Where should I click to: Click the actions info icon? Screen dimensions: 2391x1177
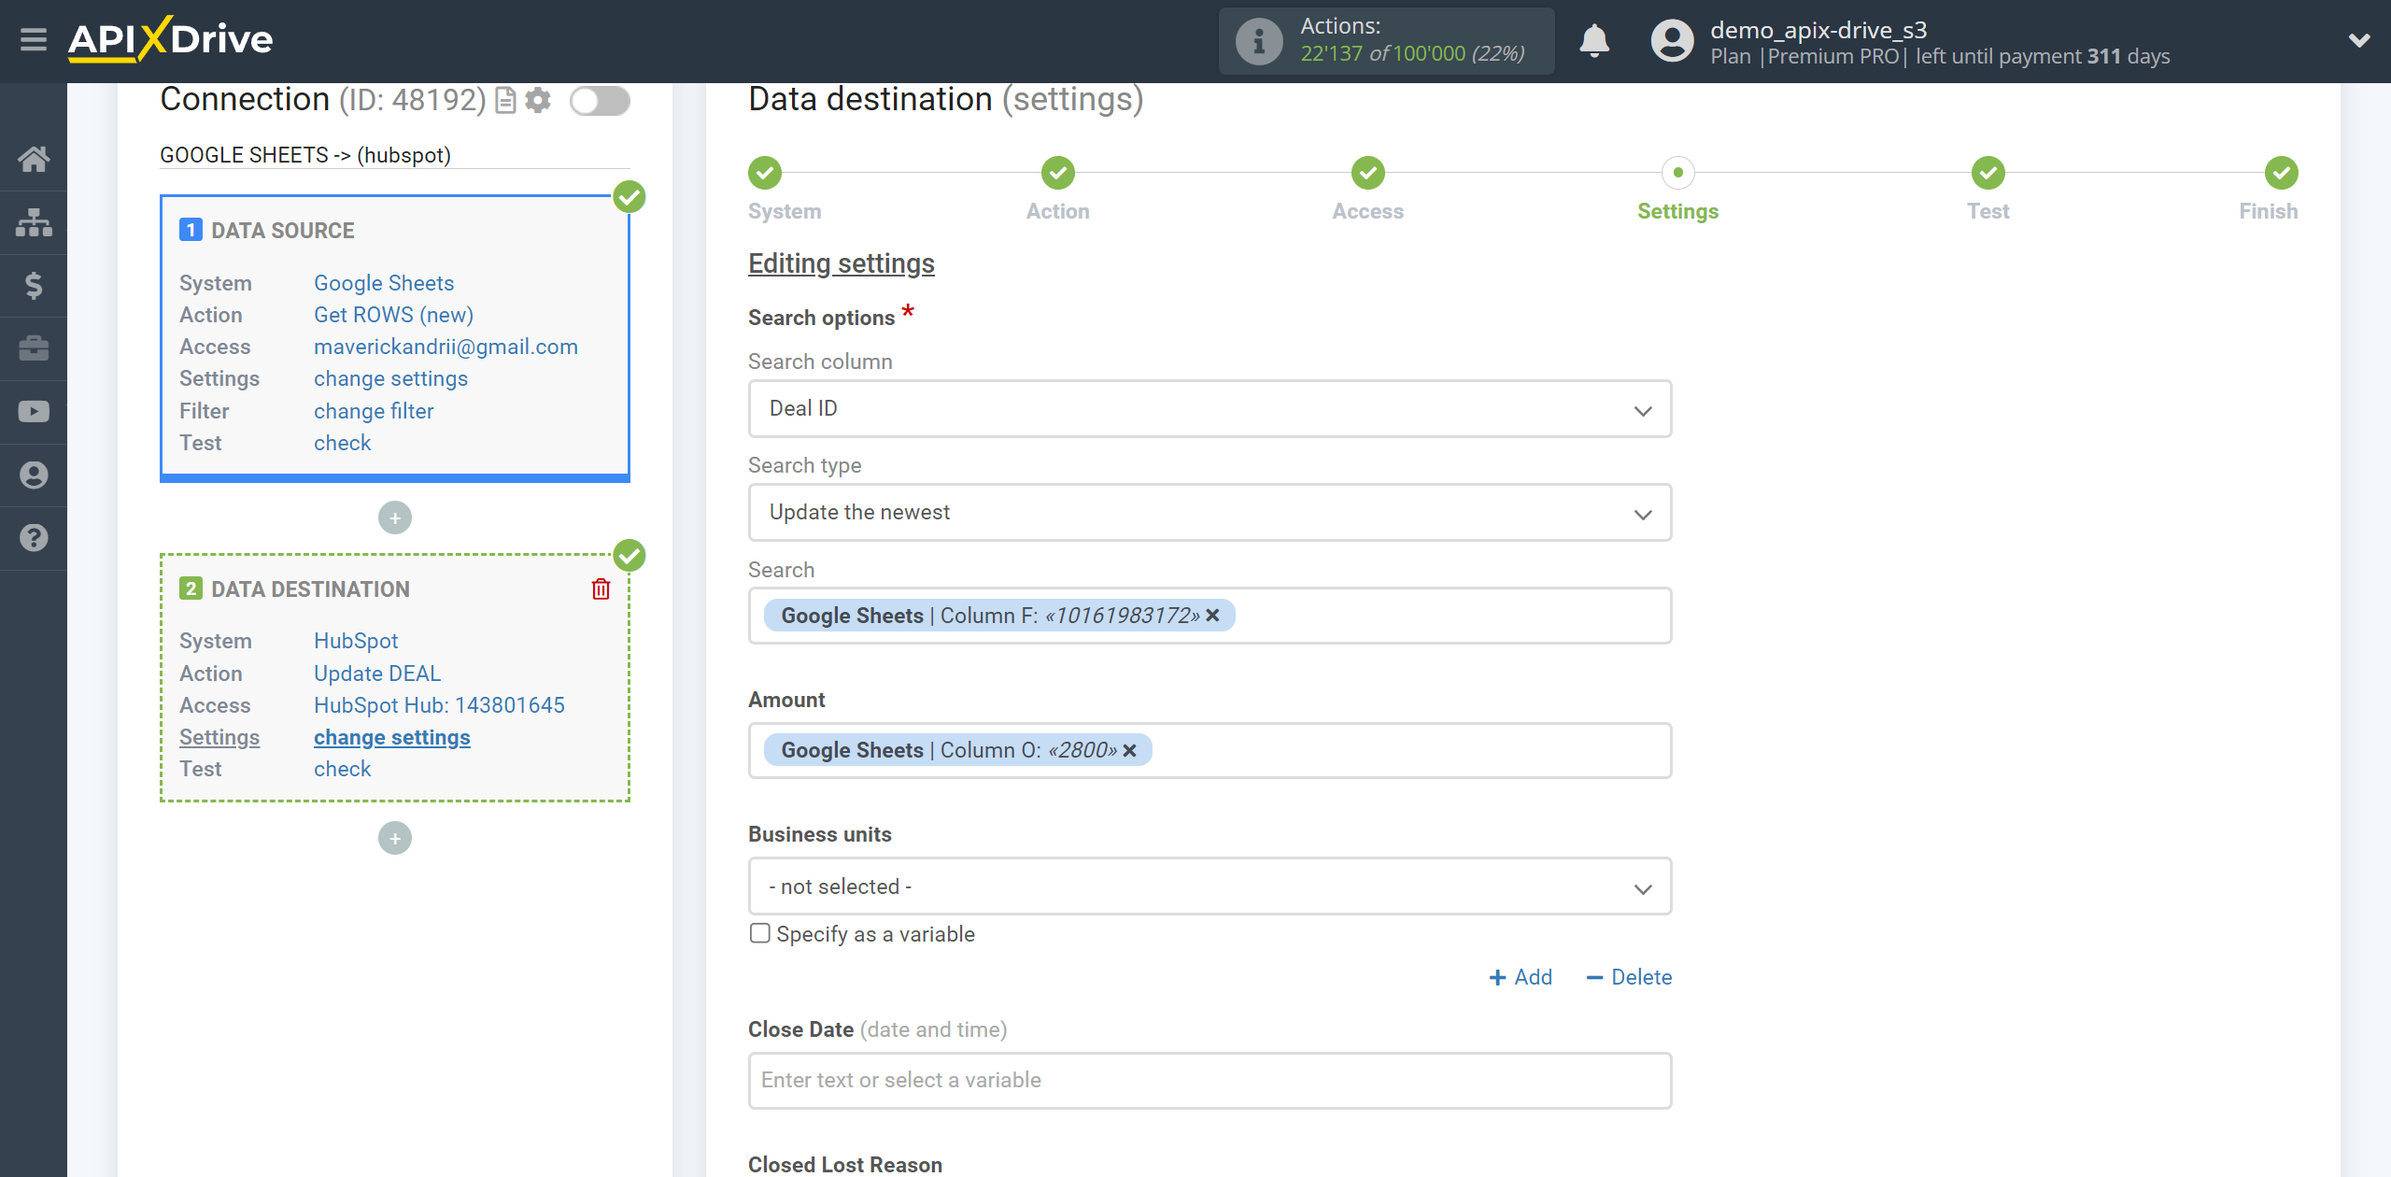tap(1259, 41)
